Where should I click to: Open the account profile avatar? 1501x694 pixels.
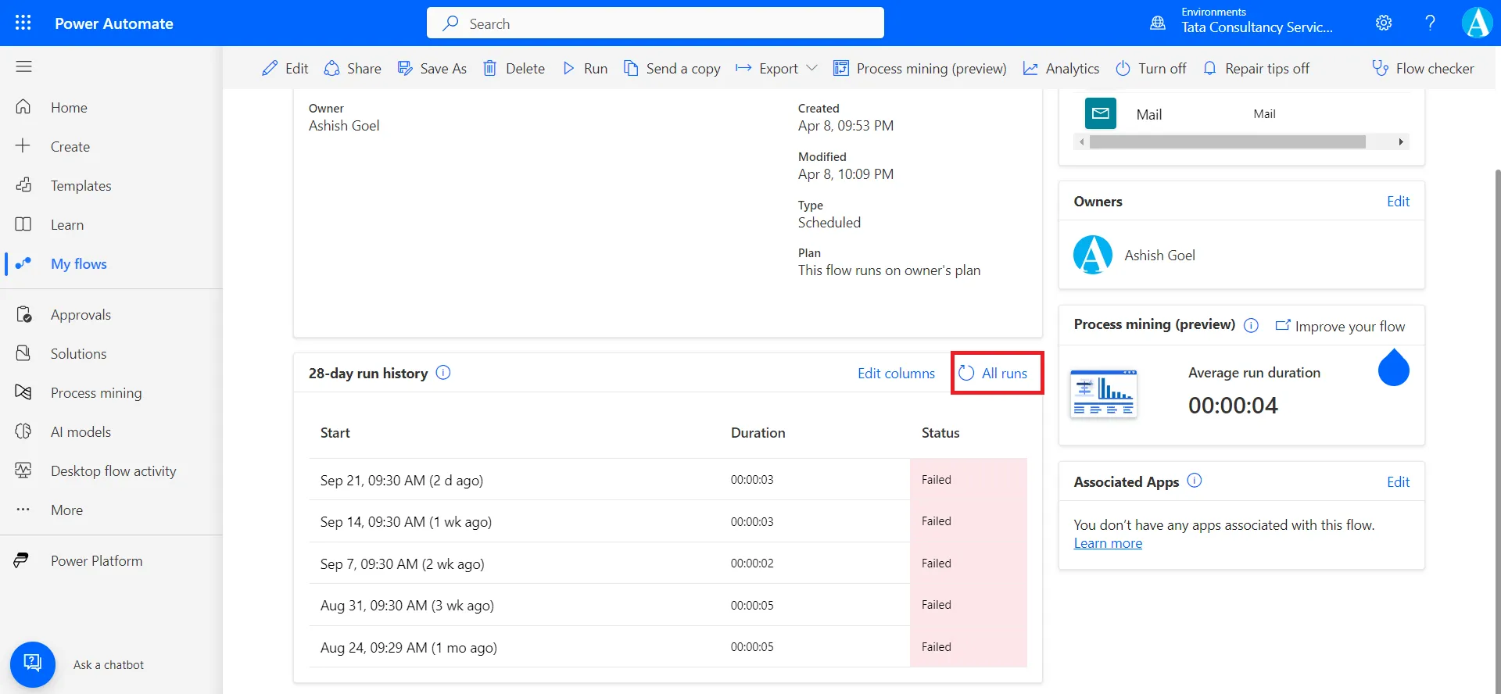1477,23
